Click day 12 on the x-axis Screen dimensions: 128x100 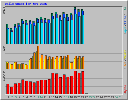pyautogui.click(x=49, y=97)
